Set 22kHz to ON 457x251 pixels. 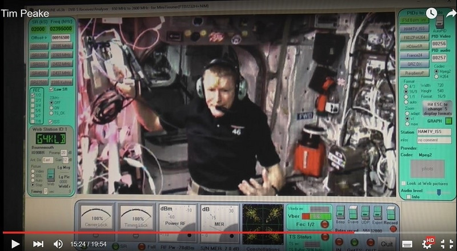[51, 108]
